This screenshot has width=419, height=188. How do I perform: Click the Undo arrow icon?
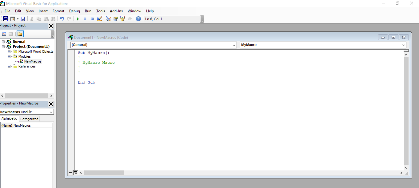(x=62, y=19)
